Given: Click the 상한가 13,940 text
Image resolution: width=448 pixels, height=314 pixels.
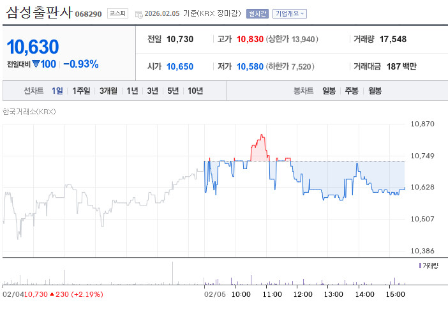Looking at the screenshot, I should coord(292,39).
